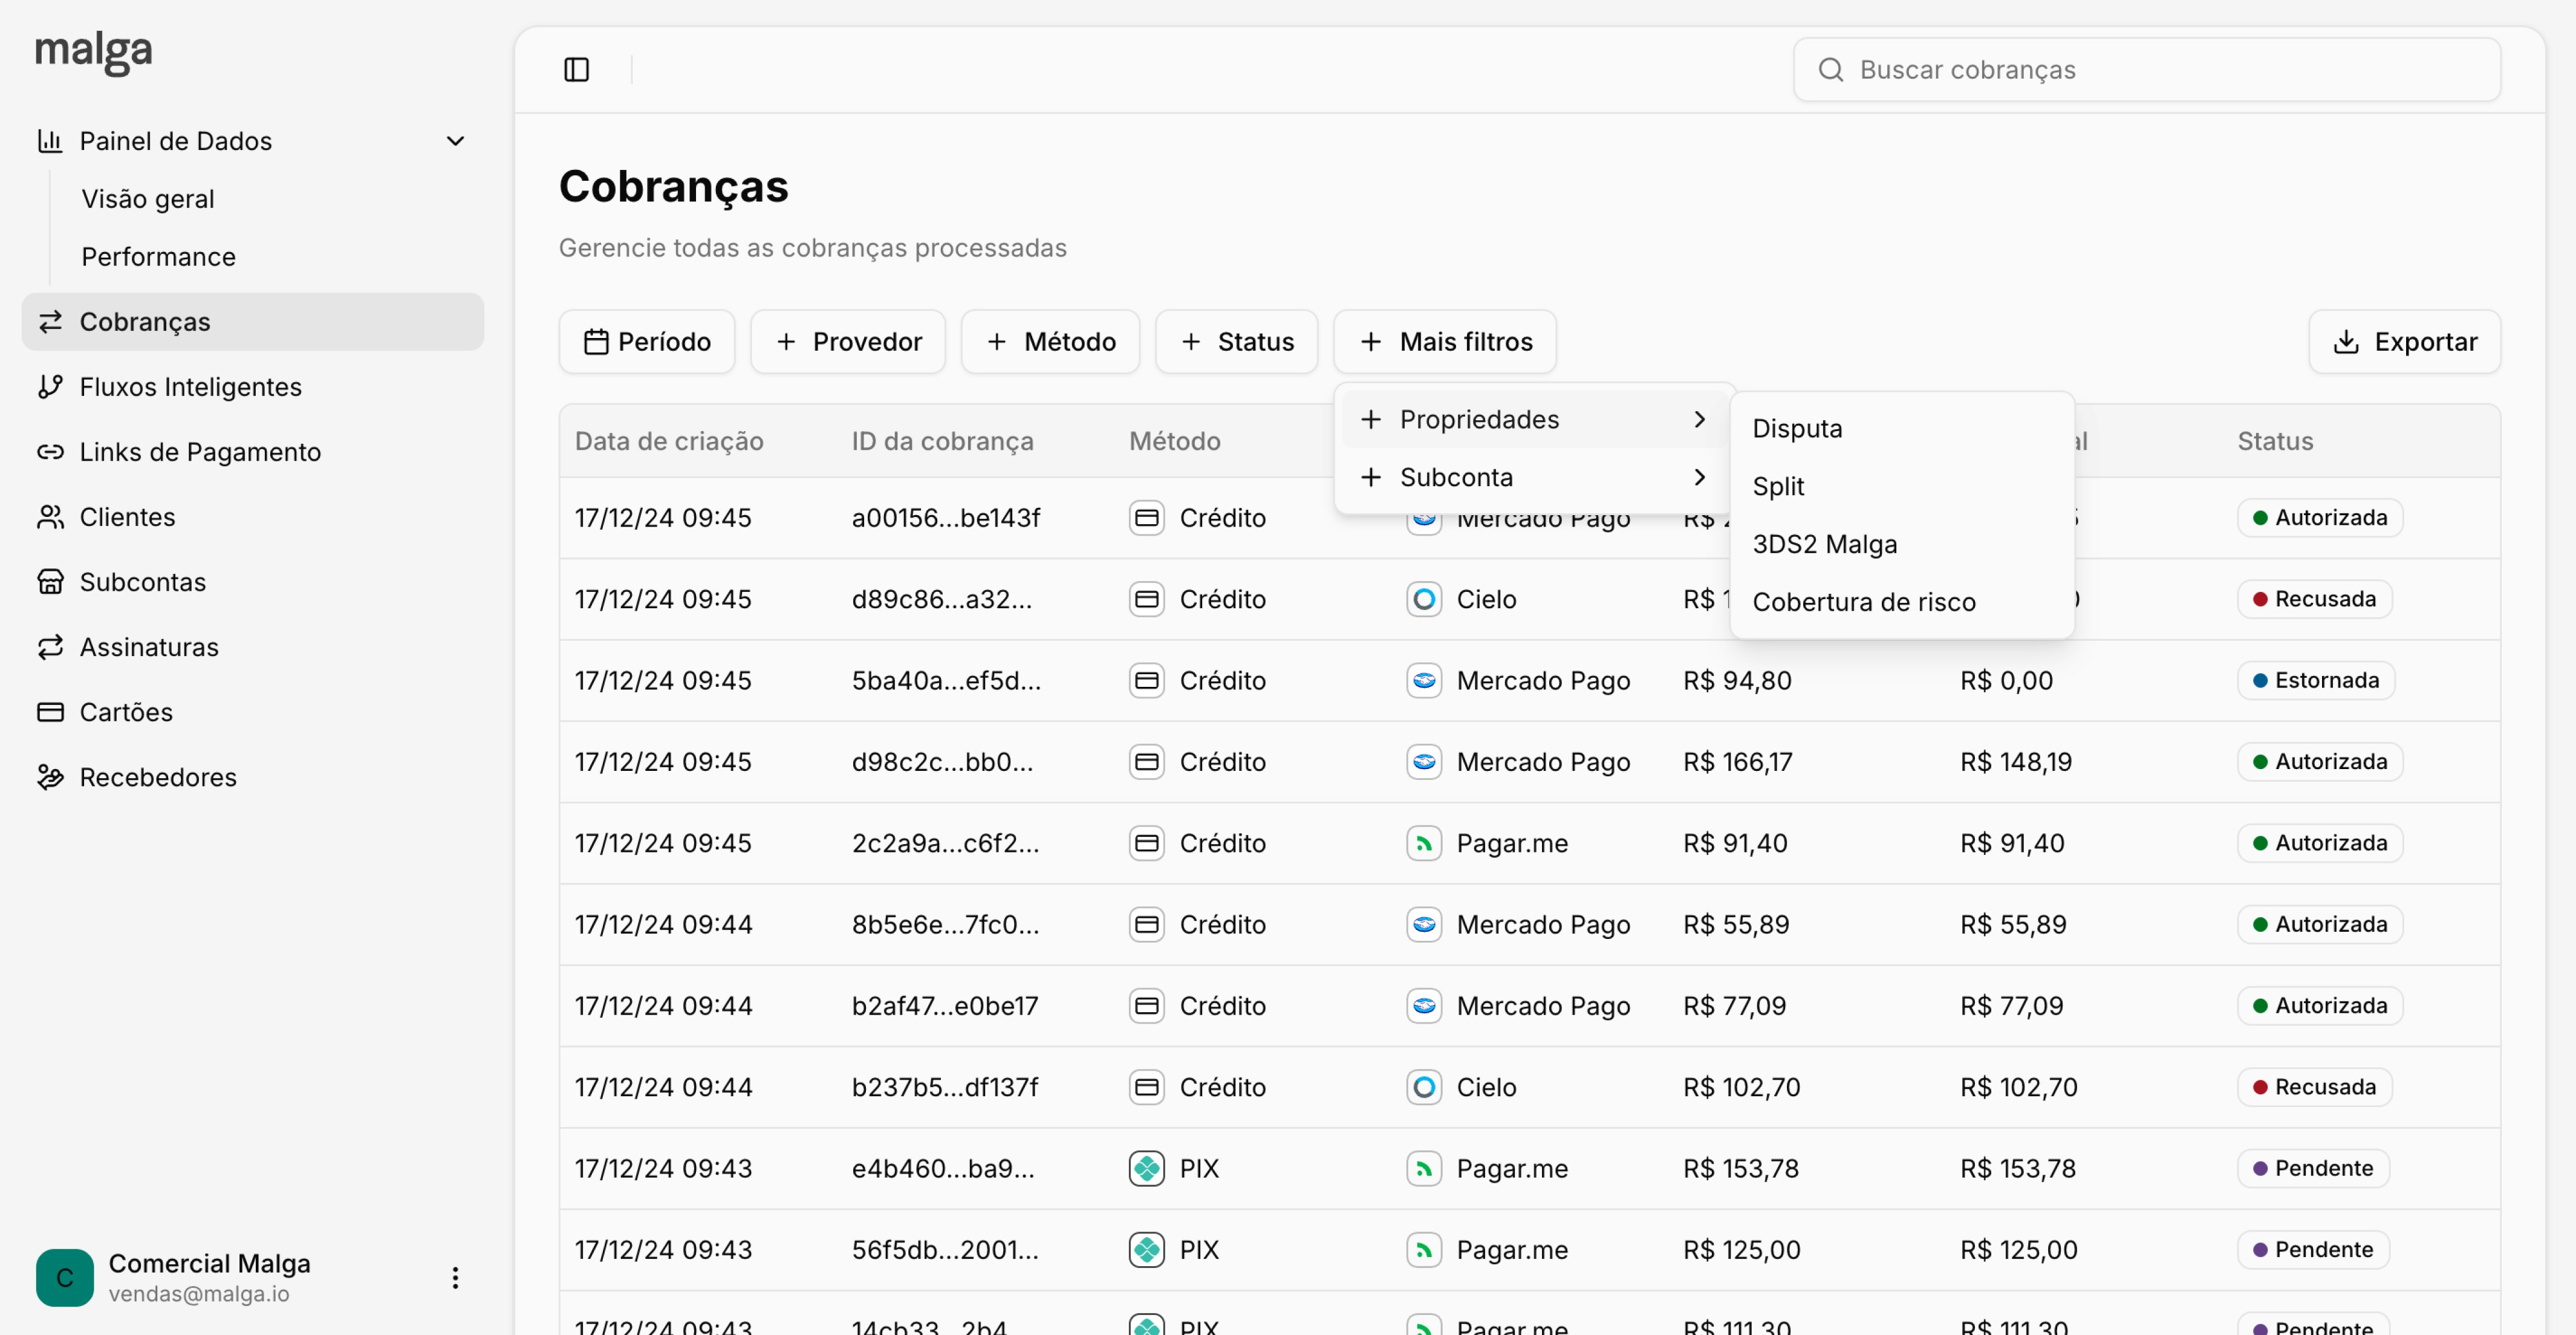The image size is (2576, 1335).
Task: Open charge b2af47...e0be17
Action: (x=945, y=1006)
